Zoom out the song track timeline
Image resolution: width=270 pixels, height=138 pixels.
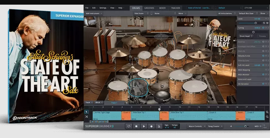click(267, 117)
